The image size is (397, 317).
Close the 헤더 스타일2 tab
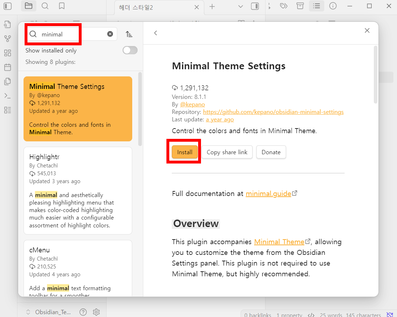click(196, 7)
